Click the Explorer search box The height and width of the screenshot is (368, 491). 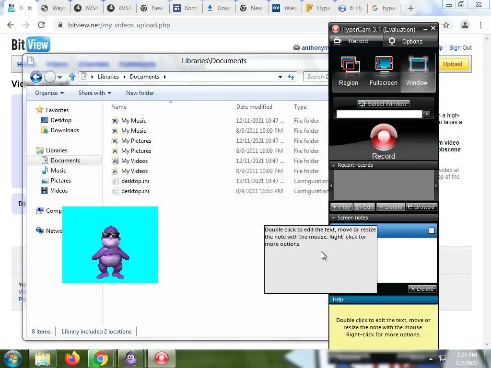[x=316, y=77]
